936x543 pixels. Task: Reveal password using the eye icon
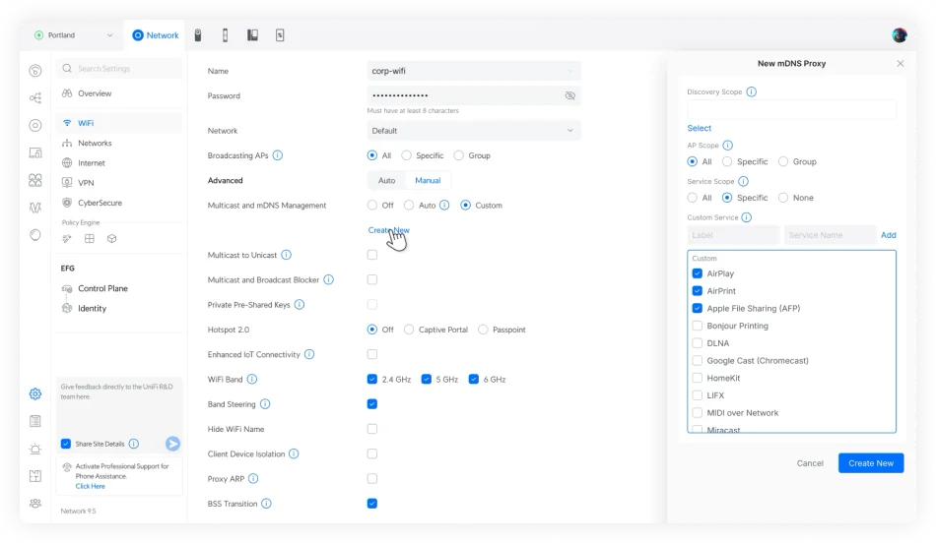click(x=569, y=96)
